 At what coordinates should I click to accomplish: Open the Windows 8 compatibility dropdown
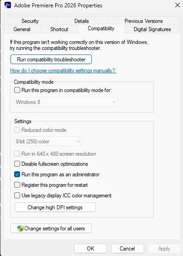tap(66, 102)
